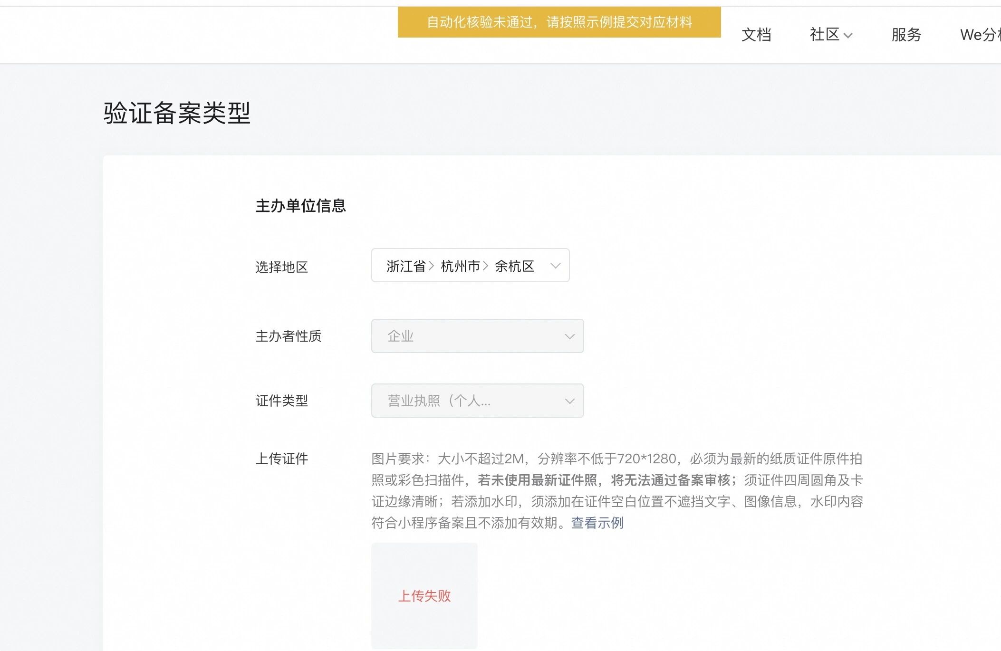Click the arrow icon in region selector
Viewport: 1001px width, 651px height.
tap(555, 266)
